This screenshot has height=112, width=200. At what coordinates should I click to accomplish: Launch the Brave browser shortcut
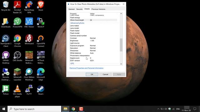click(x=41, y=6)
